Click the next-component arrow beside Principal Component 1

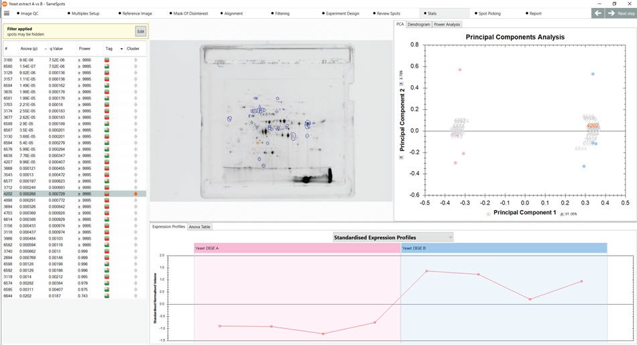click(x=563, y=213)
